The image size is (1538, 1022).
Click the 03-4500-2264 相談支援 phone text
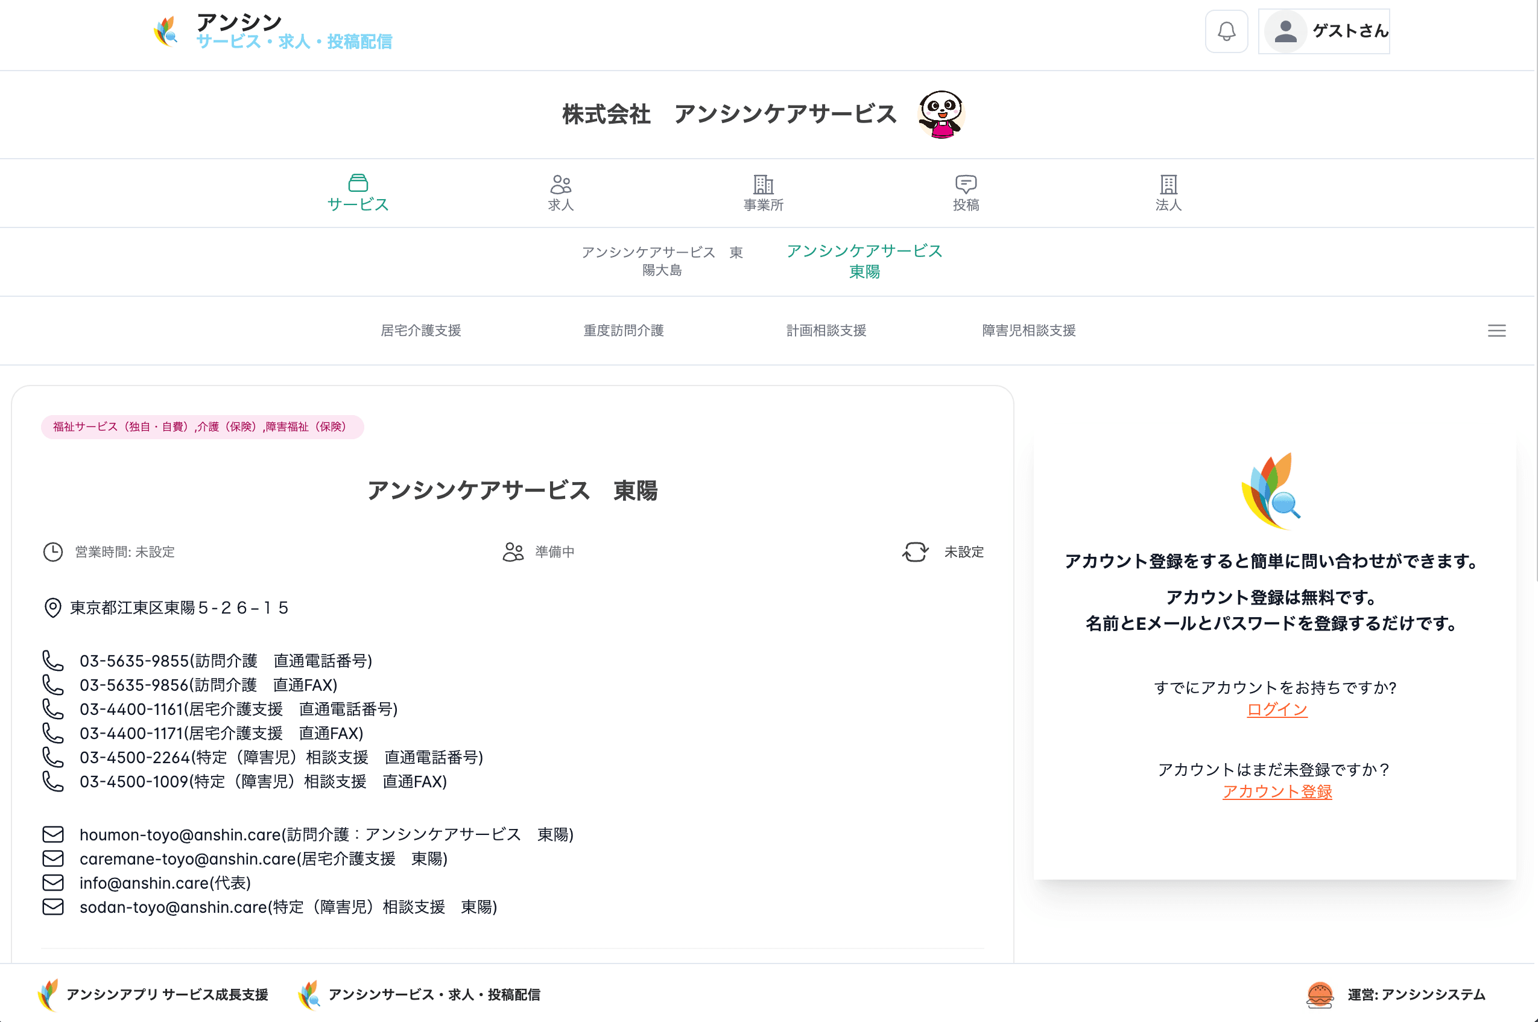tap(282, 757)
